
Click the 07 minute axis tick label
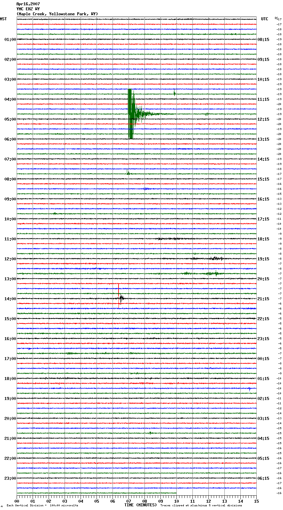coord(129,501)
